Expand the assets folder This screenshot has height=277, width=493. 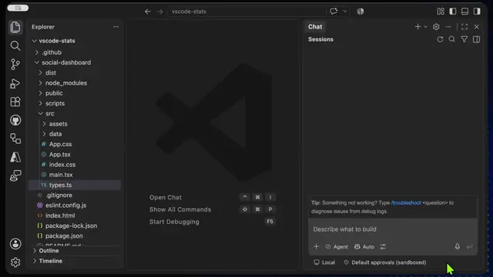click(x=55, y=124)
